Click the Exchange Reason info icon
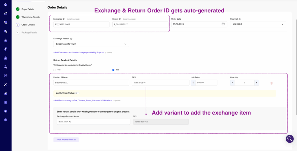 [x=71, y=38]
